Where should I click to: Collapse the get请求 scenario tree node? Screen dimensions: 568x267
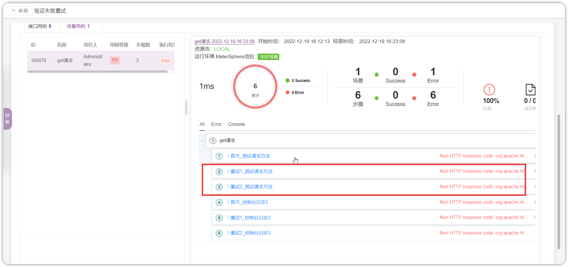202,141
